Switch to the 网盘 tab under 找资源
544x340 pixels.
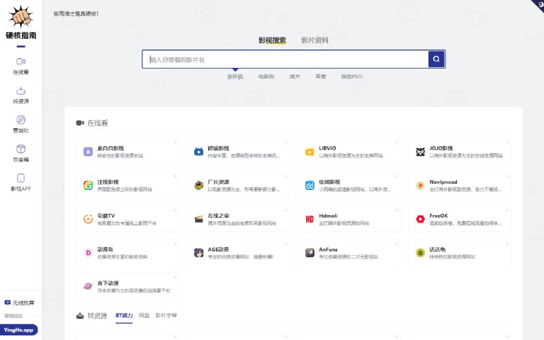coord(144,316)
